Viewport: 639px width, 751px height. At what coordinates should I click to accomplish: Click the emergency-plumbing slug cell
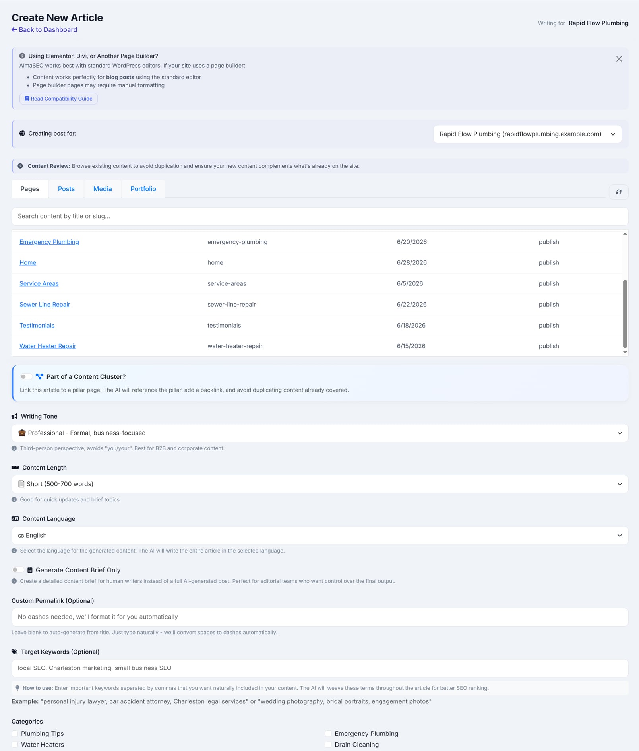click(237, 242)
